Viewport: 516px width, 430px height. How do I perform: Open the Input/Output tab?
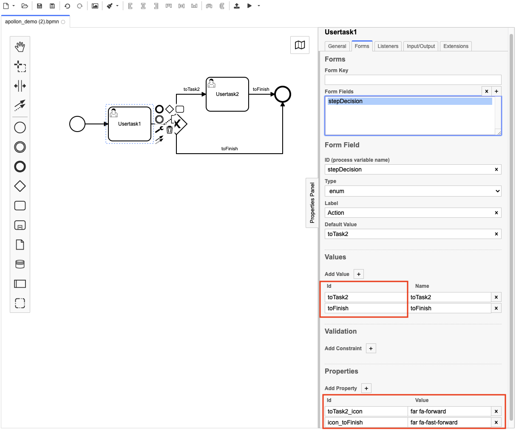(x=420, y=46)
